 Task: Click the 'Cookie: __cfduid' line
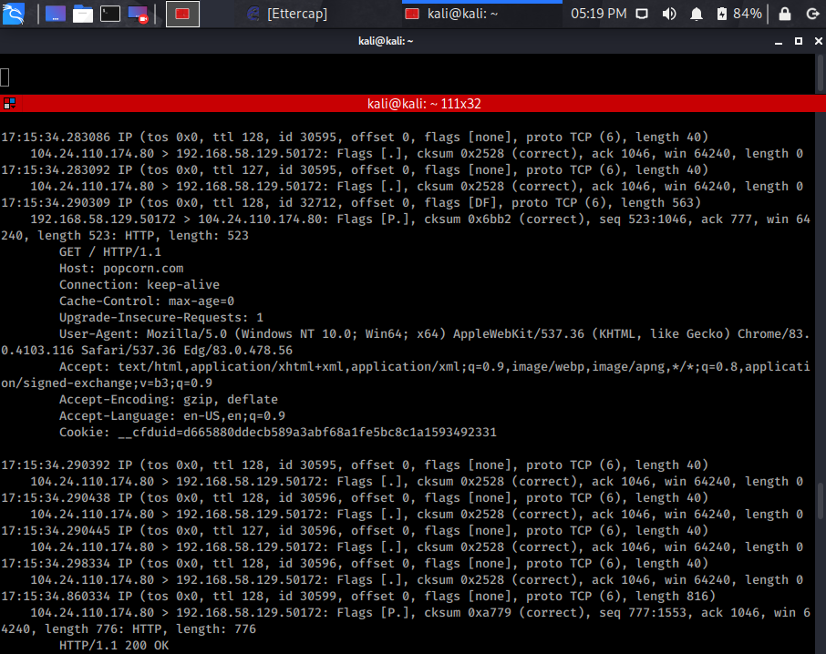(278, 432)
